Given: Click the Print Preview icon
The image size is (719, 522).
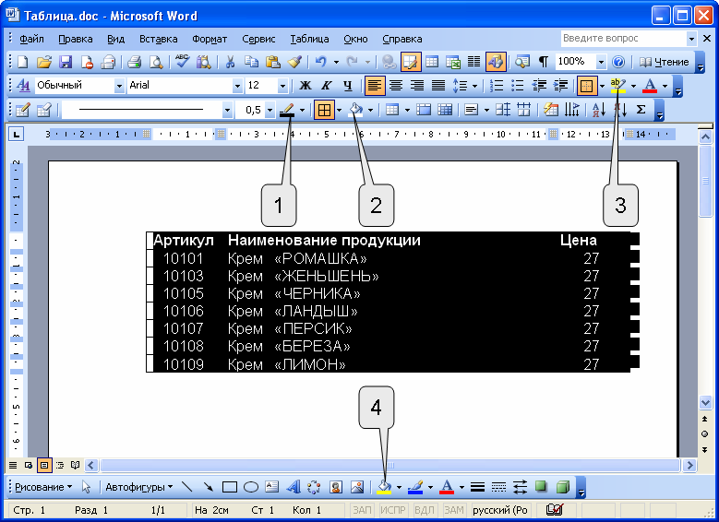Looking at the screenshot, I should [155, 62].
